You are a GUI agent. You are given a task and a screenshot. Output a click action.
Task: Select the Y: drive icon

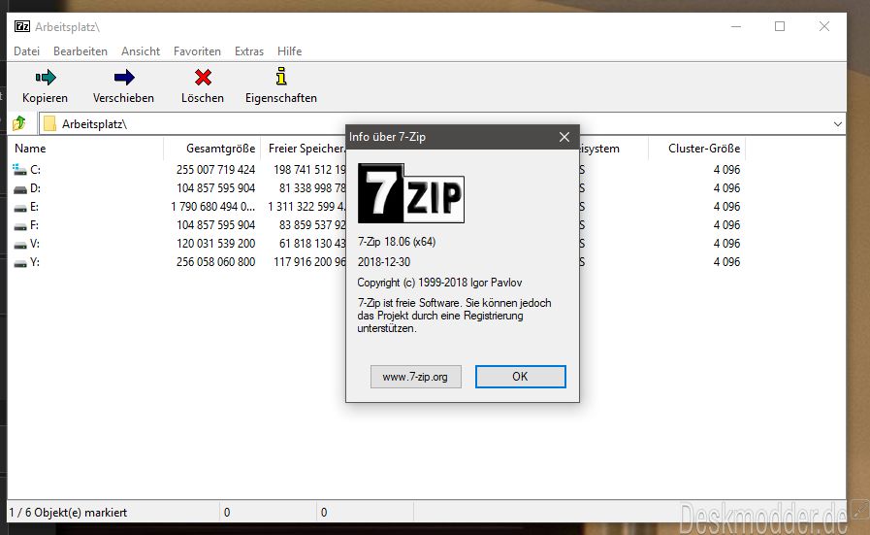tap(20, 263)
